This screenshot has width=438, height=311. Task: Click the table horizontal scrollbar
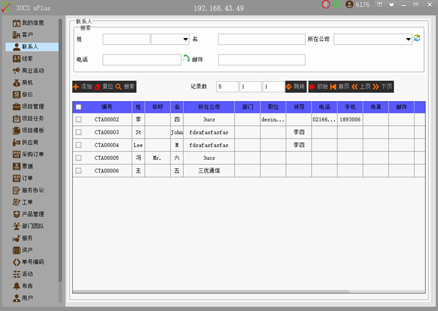pos(211,291)
